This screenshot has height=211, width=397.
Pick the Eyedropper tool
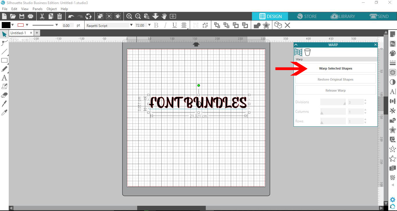(4, 112)
